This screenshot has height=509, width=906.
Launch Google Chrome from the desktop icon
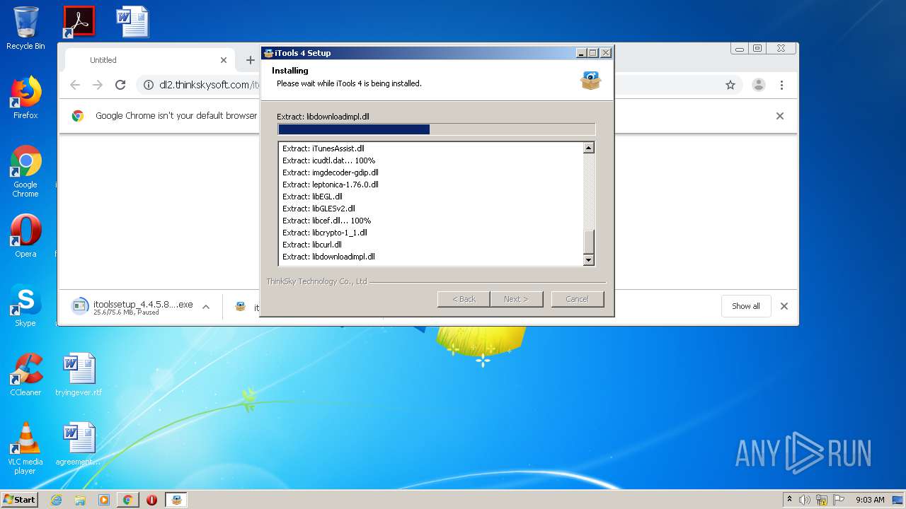click(x=25, y=171)
